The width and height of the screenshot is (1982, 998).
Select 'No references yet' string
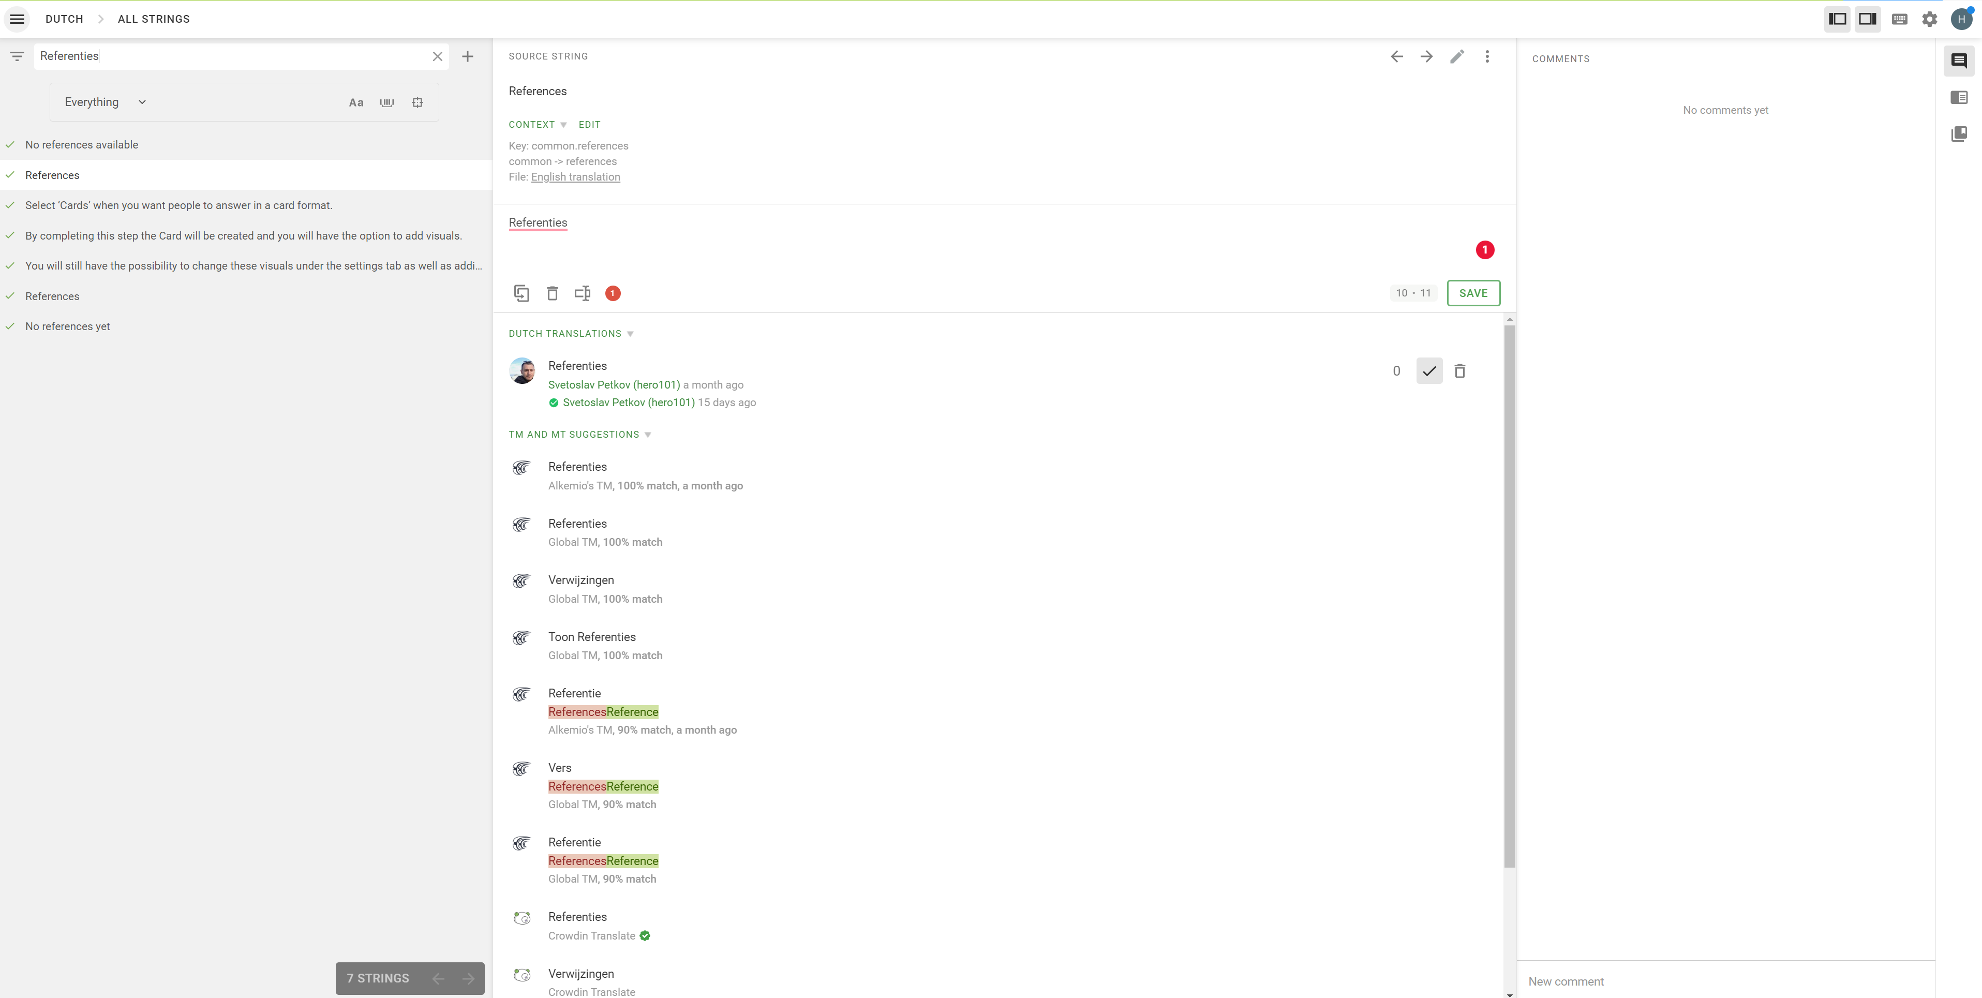tap(68, 326)
